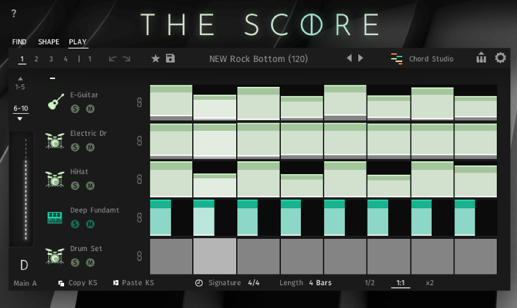Click the dotted vertical level slider
Viewport: 517px width, 308px height.
(x=26, y=190)
